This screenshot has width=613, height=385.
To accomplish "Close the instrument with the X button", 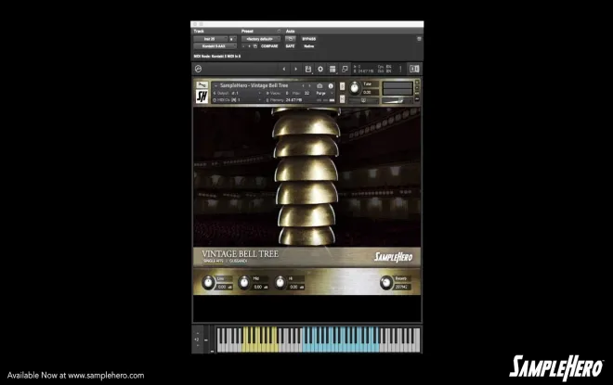I will pos(417,82).
